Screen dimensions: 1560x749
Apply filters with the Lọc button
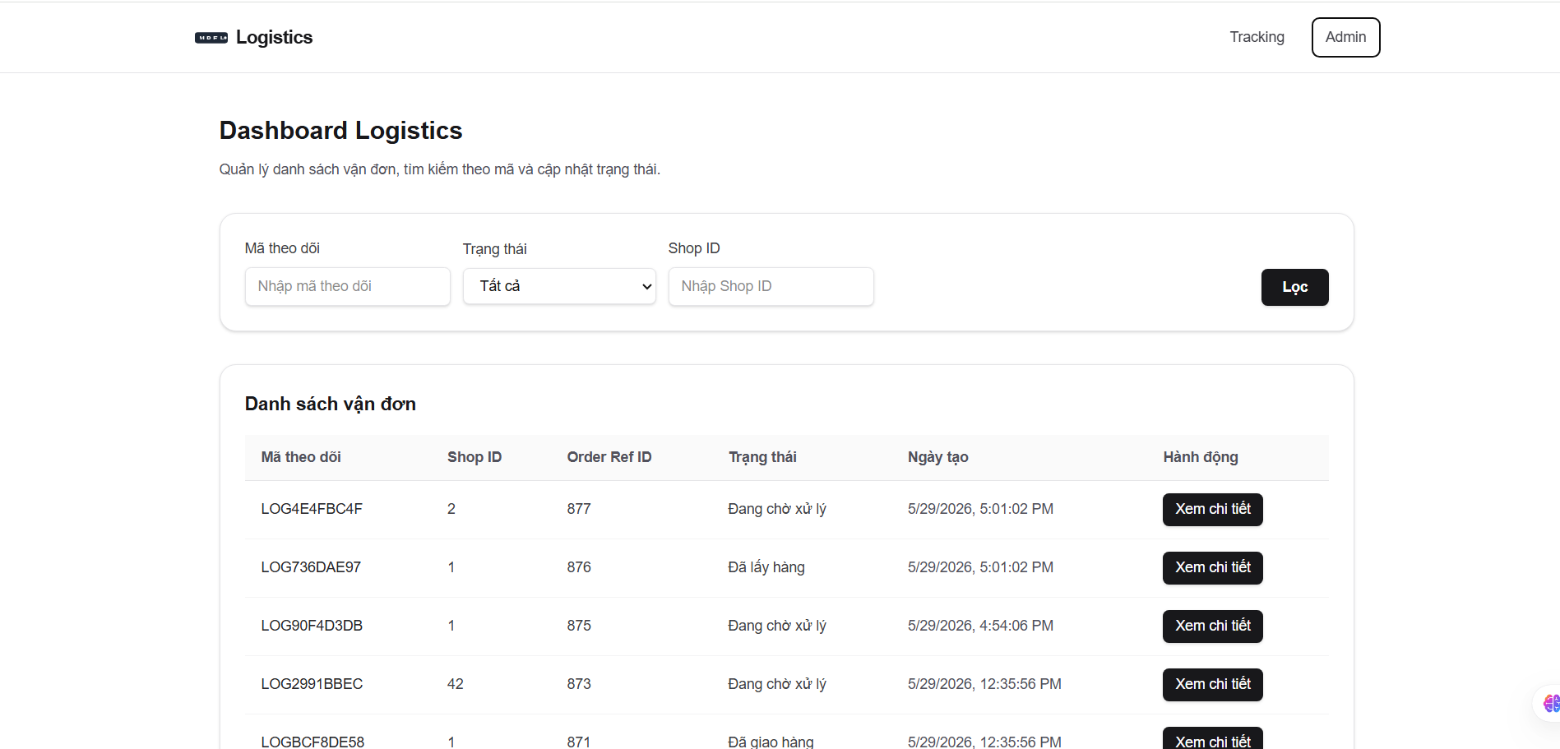click(1294, 287)
